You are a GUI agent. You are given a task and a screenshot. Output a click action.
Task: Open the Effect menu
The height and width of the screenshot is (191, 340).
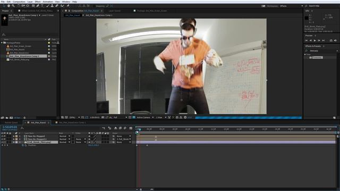coord(38,2)
